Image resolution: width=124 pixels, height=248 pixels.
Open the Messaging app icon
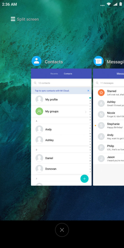coord(98,61)
